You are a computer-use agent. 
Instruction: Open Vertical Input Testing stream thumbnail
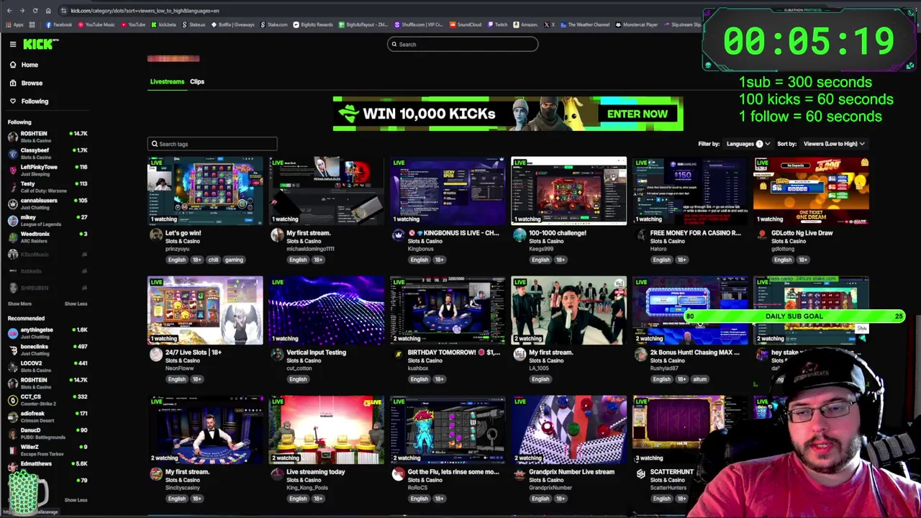pos(327,310)
